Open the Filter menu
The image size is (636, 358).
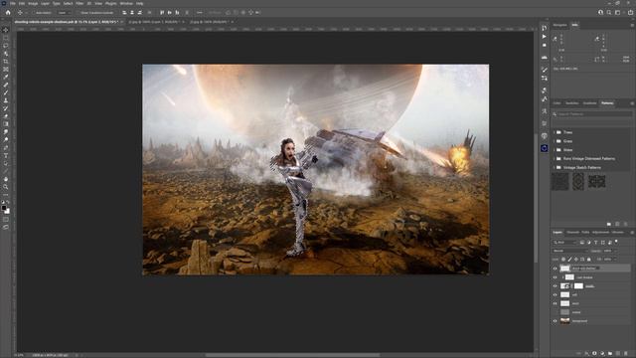click(x=79, y=3)
